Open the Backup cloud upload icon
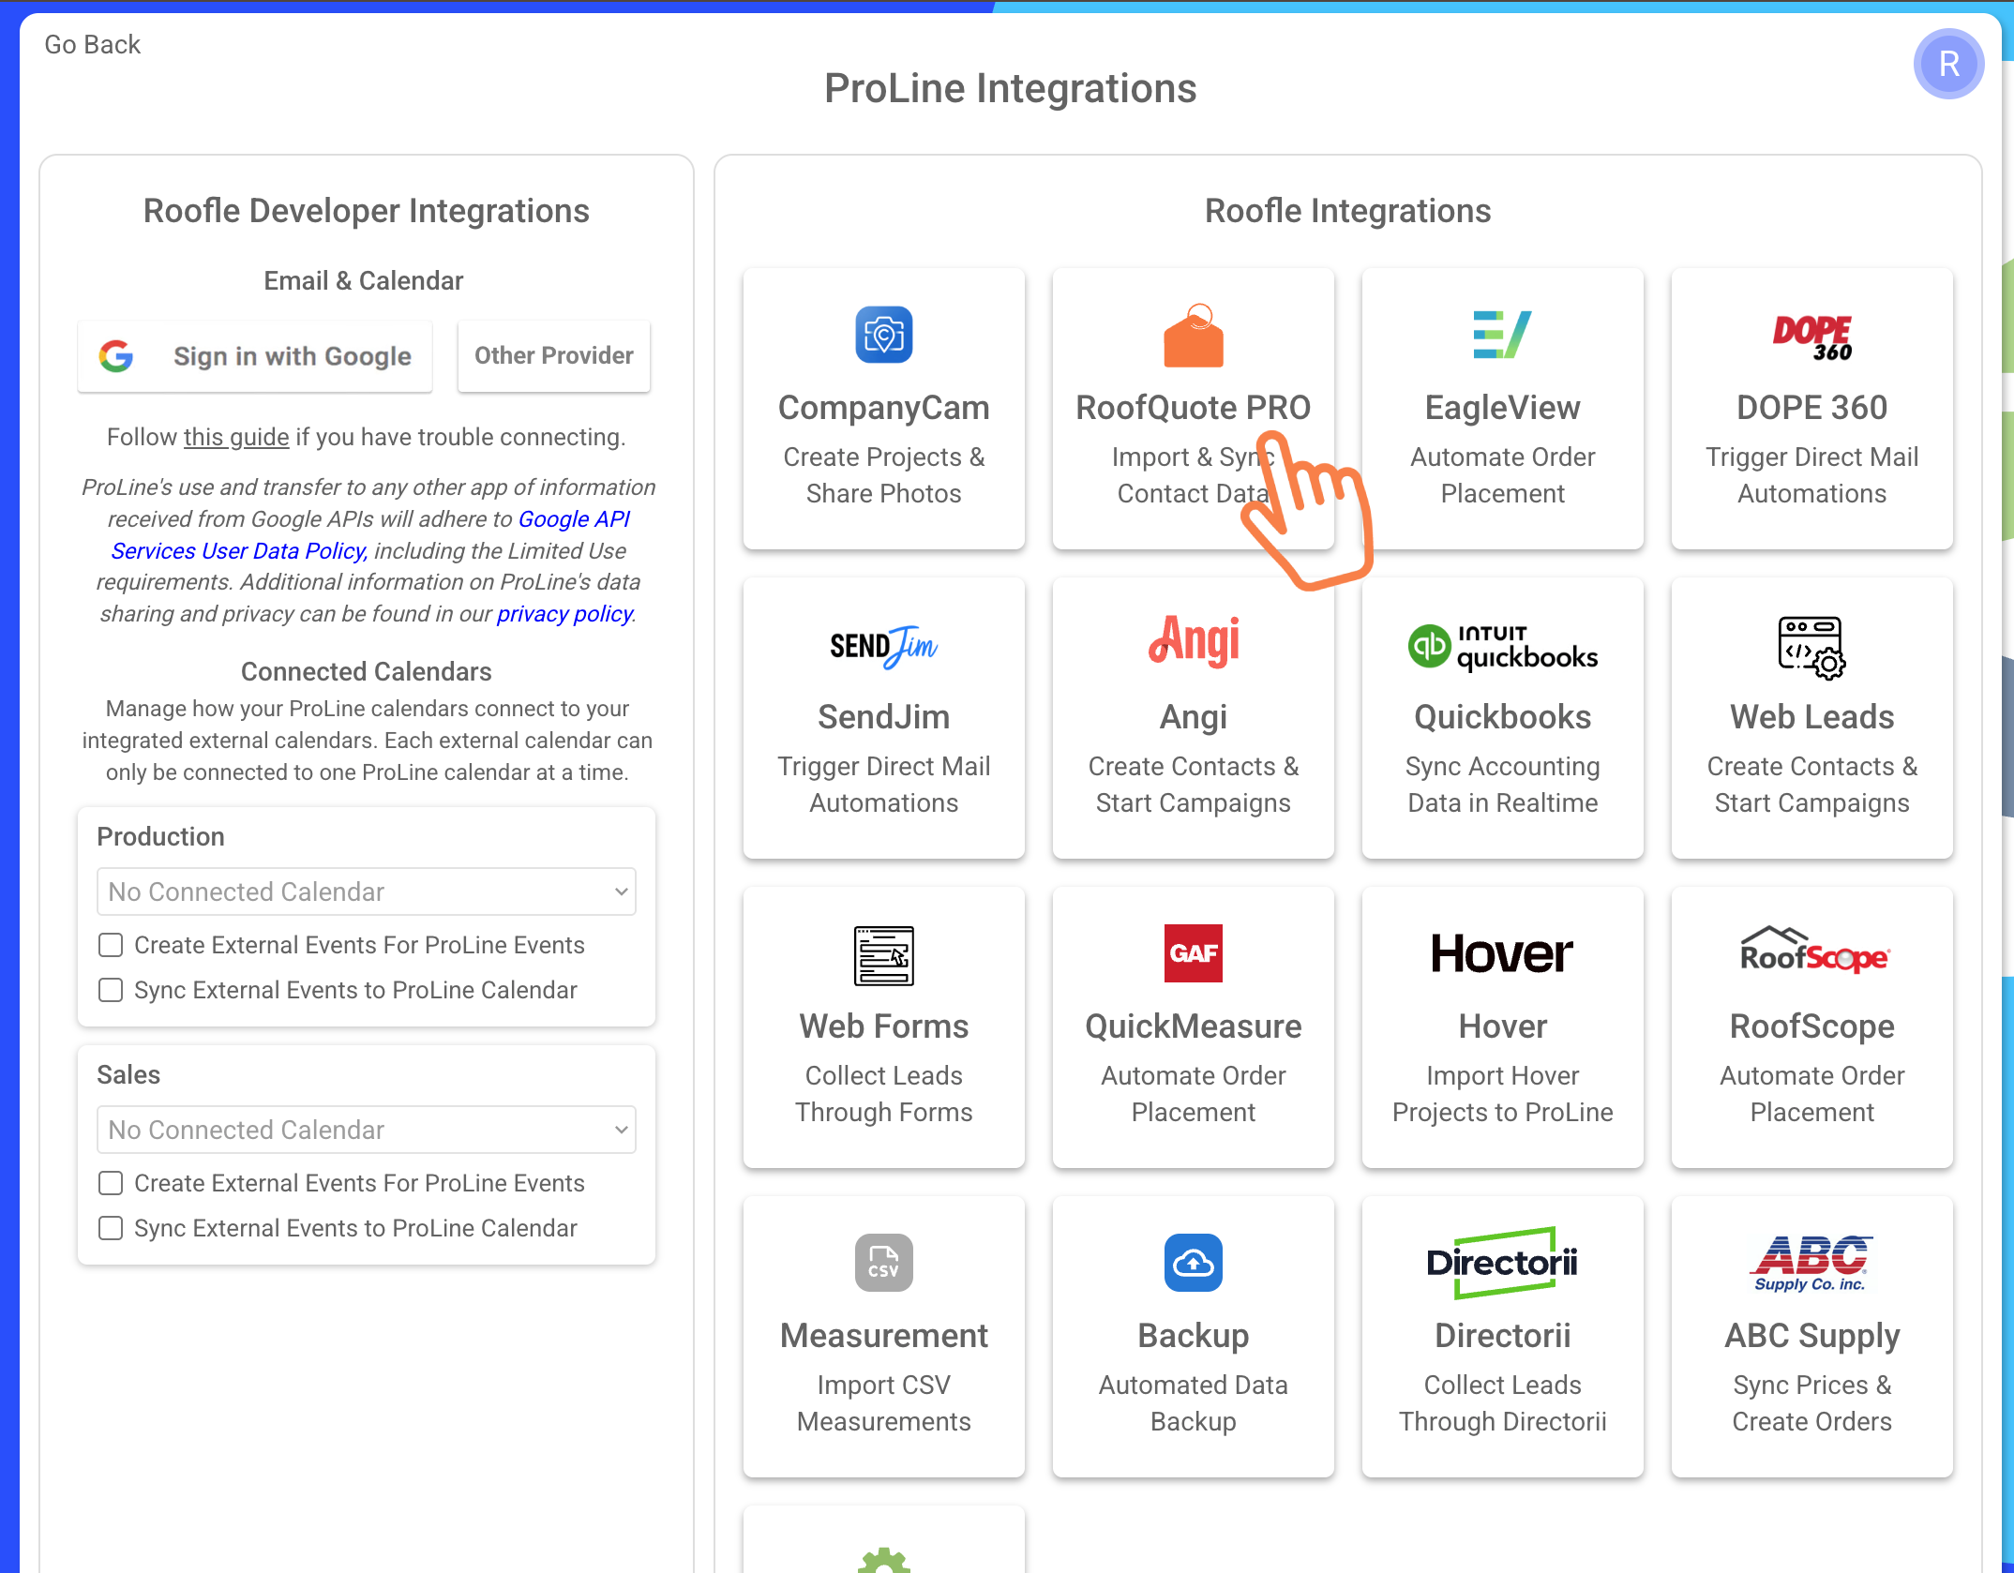Image resolution: width=2014 pixels, height=1573 pixels. click(1193, 1263)
